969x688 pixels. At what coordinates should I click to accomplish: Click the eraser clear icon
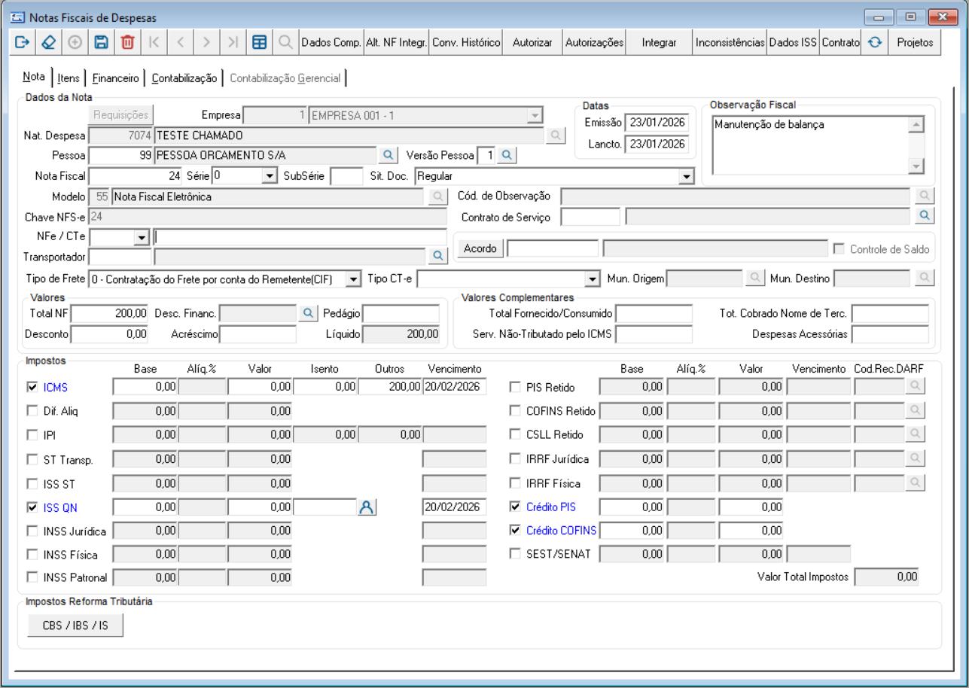(x=48, y=43)
